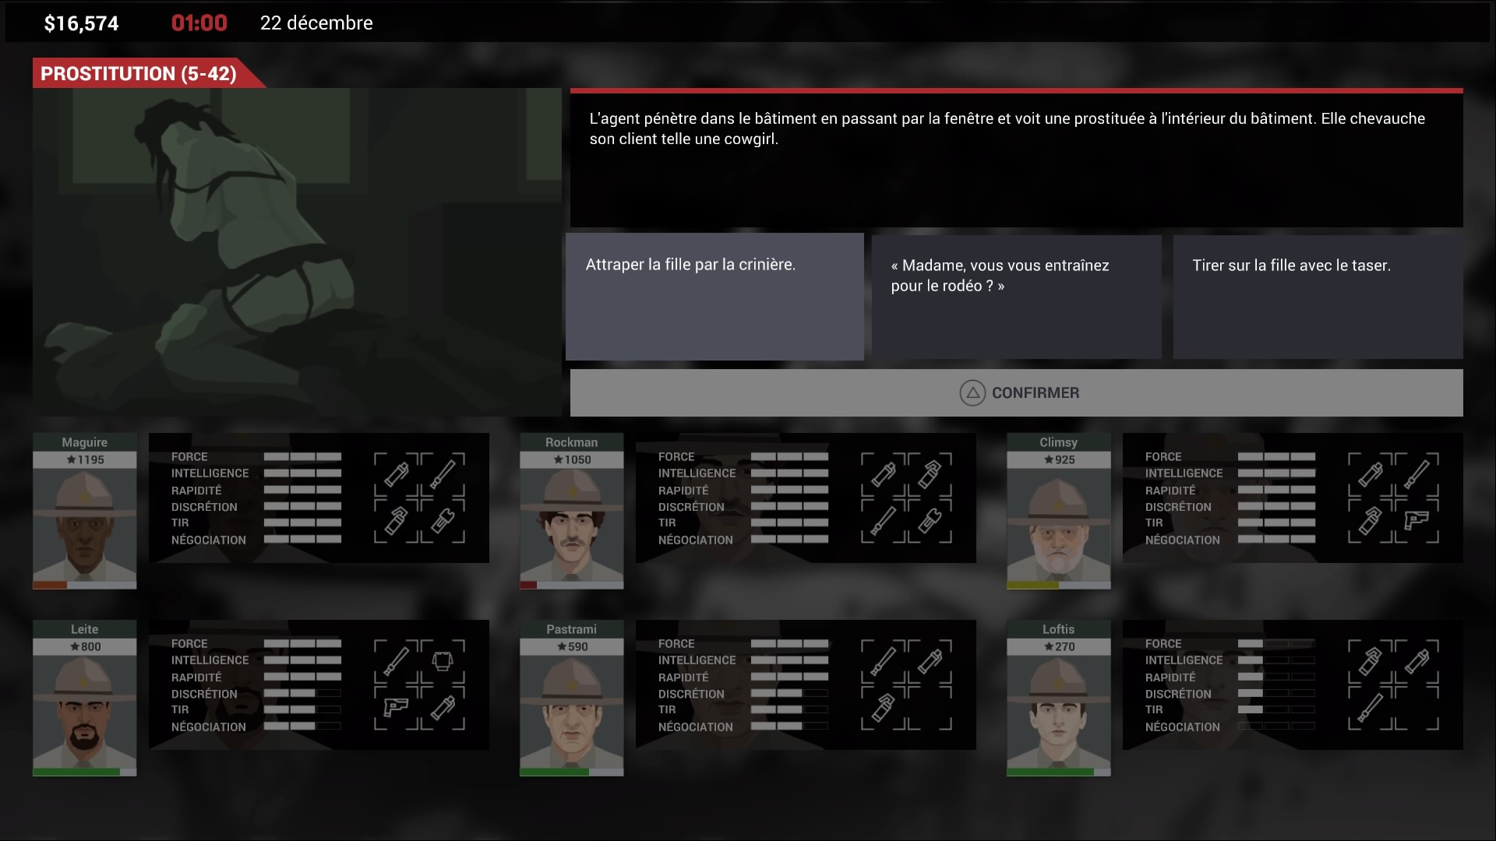Screen dimensions: 1496x841
Task: Click Leite's green energy bar
Action: click(76, 772)
